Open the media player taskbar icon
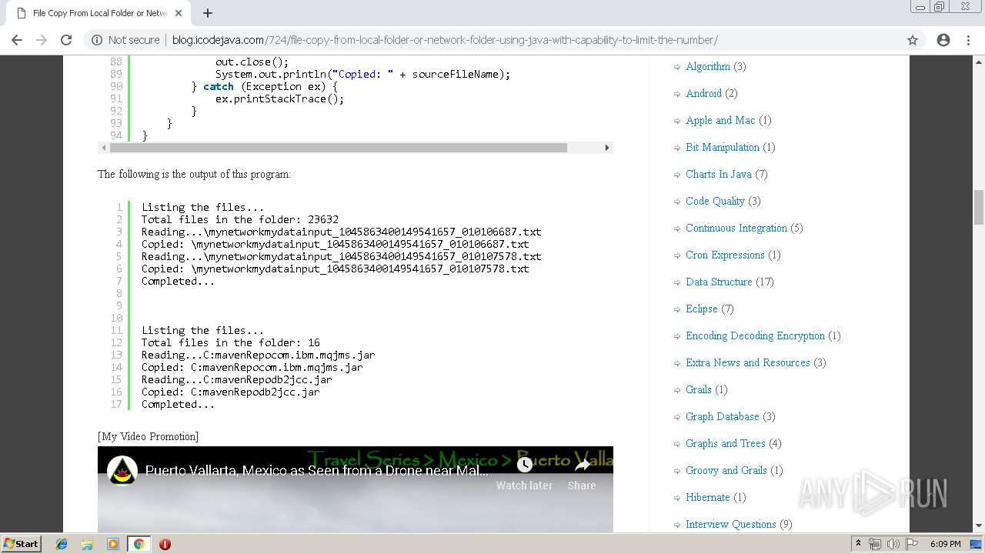This screenshot has height=554, width=985. click(113, 544)
